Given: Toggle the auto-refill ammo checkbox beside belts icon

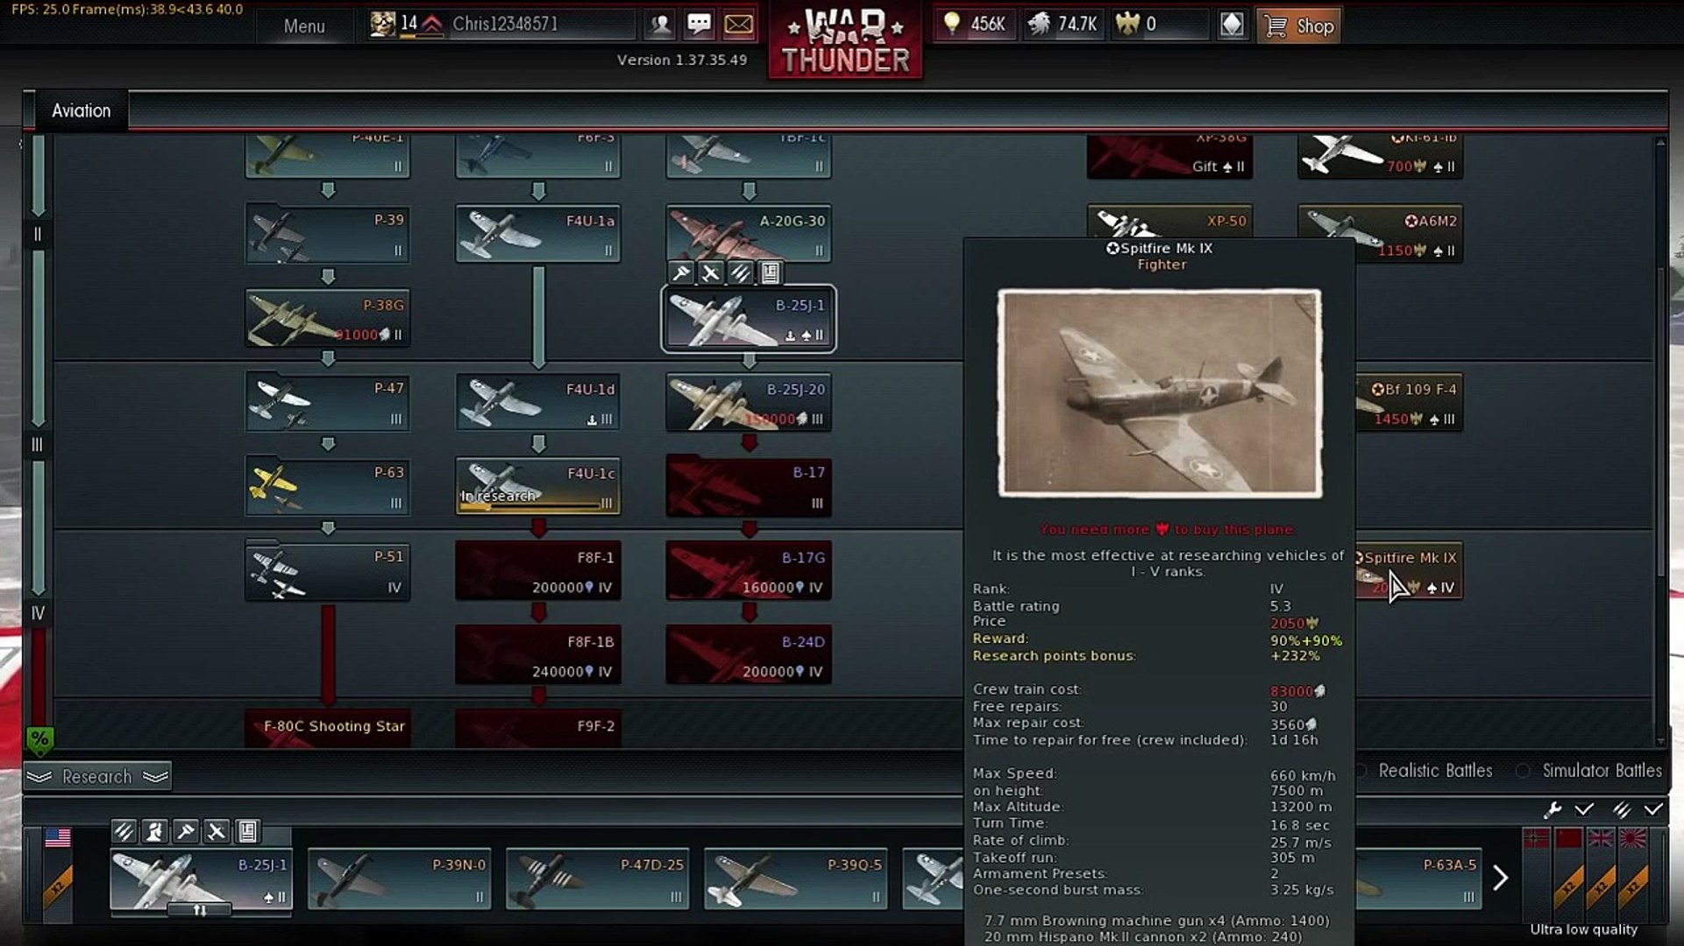Looking at the screenshot, I should pyautogui.click(x=1652, y=809).
